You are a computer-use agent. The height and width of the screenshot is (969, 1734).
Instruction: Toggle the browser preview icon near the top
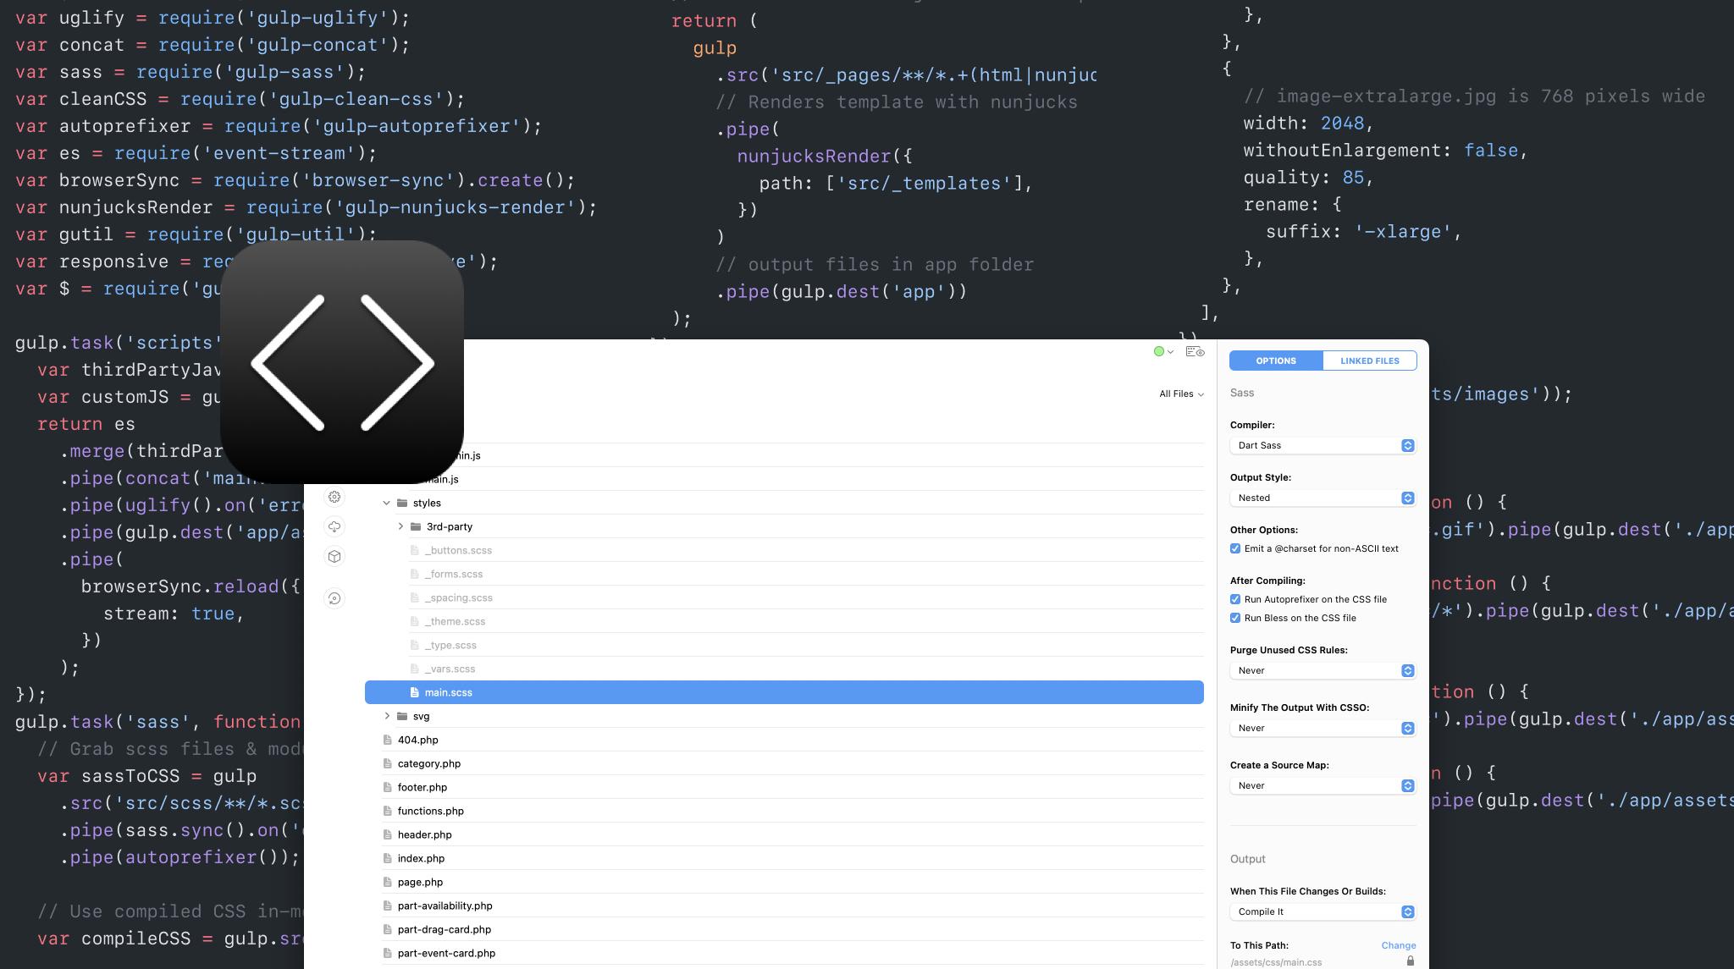(1194, 351)
